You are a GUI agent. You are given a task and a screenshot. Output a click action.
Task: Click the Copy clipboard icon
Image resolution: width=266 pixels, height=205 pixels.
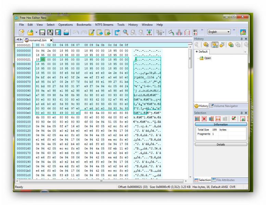click(99, 32)
